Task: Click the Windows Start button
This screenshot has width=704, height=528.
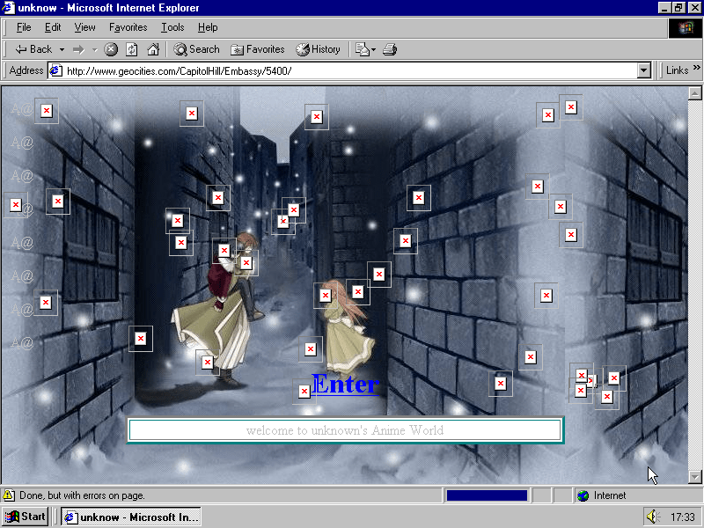Action: coord(26,517)
